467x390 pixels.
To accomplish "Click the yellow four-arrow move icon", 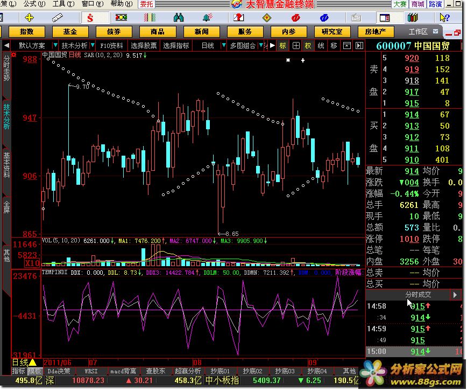I will point(29,18).
